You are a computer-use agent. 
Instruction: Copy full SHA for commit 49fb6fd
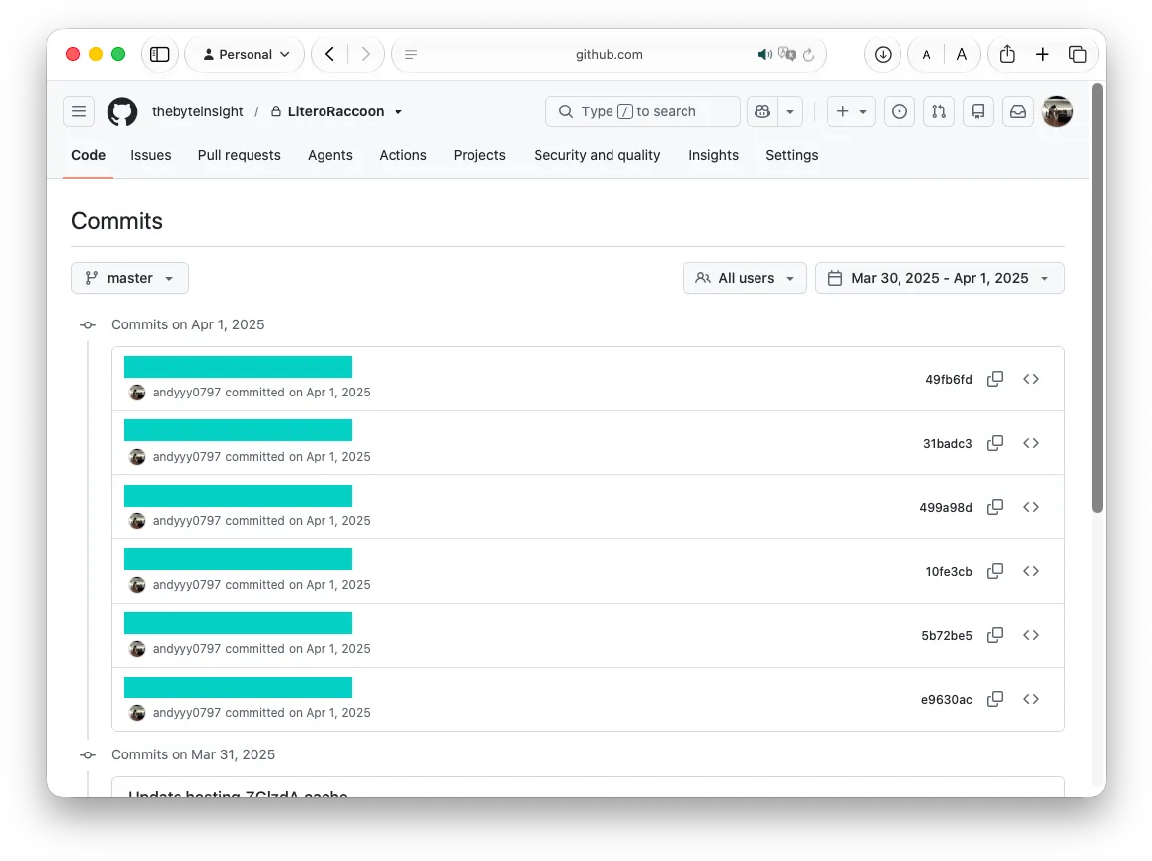tap(995, 379)
